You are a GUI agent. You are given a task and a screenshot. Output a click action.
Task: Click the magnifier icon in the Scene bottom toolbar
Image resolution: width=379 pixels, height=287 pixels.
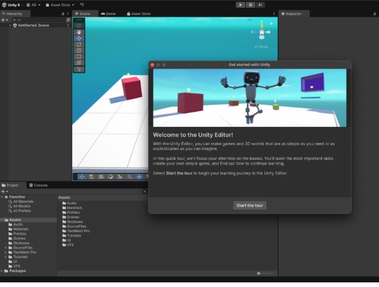click(130, 177)
